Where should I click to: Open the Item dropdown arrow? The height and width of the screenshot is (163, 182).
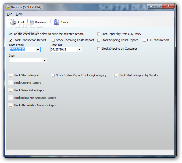(x=44, y=60)
